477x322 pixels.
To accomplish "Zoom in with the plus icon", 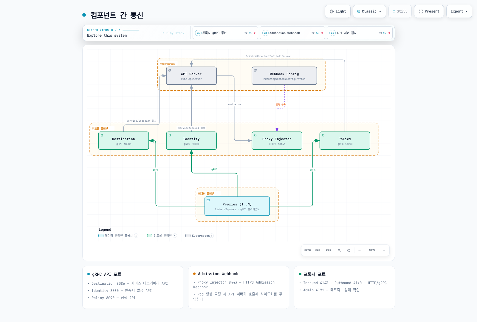I will (384, 250).
